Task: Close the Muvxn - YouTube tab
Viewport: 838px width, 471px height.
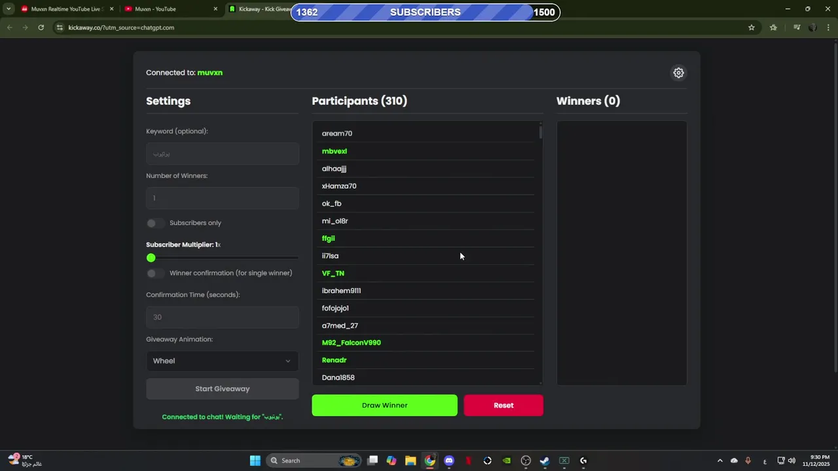Action: tap(215, 9)
